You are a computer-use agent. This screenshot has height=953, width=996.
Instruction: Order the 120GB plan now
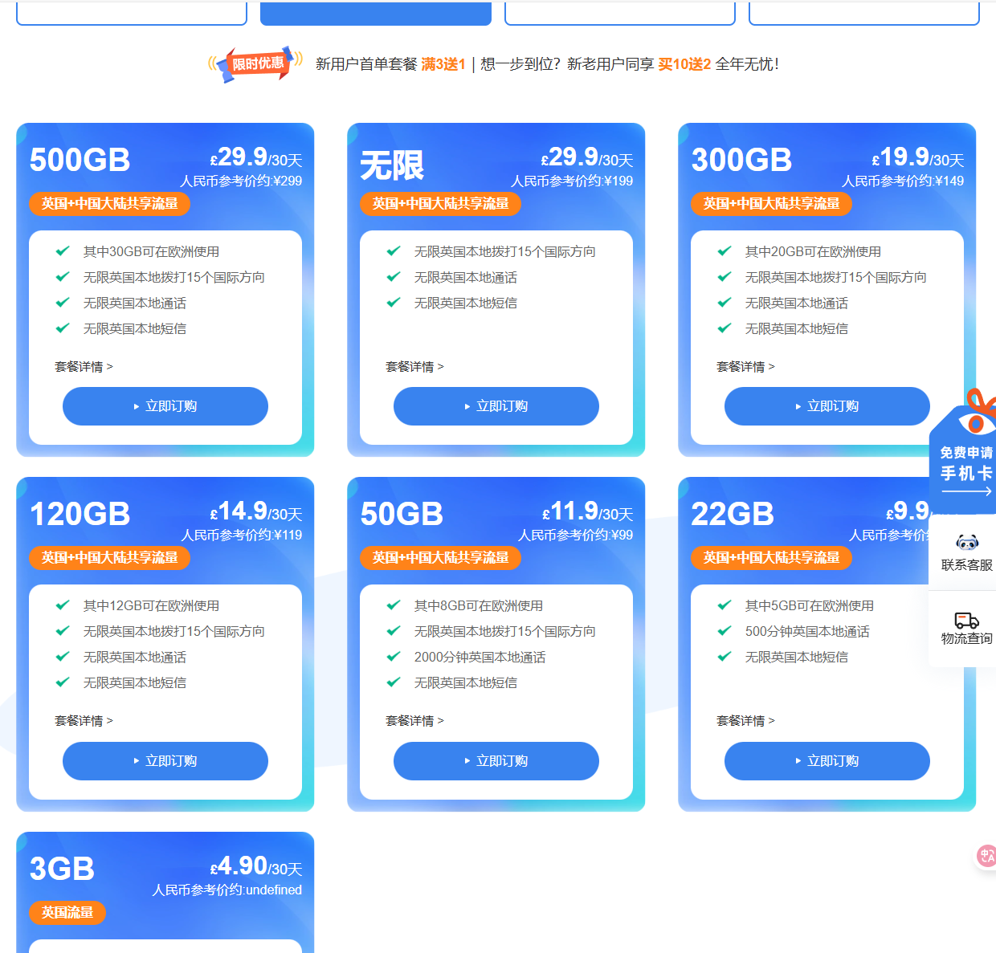(x=165, y=761)
